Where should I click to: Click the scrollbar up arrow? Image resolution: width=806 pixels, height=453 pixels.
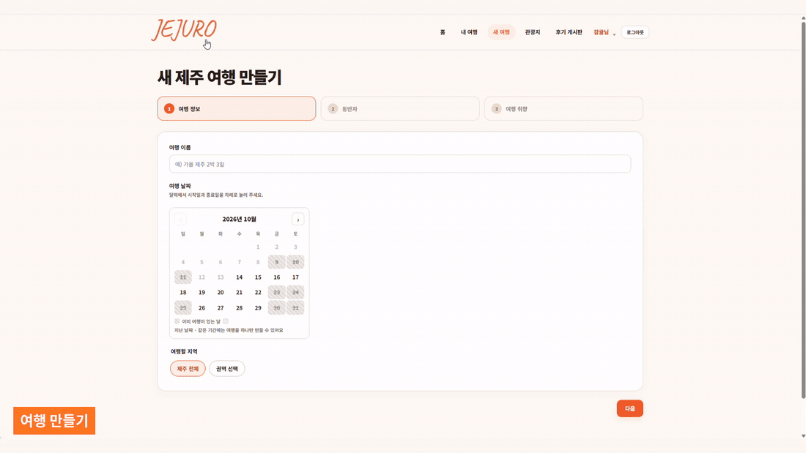pos(803,18)
